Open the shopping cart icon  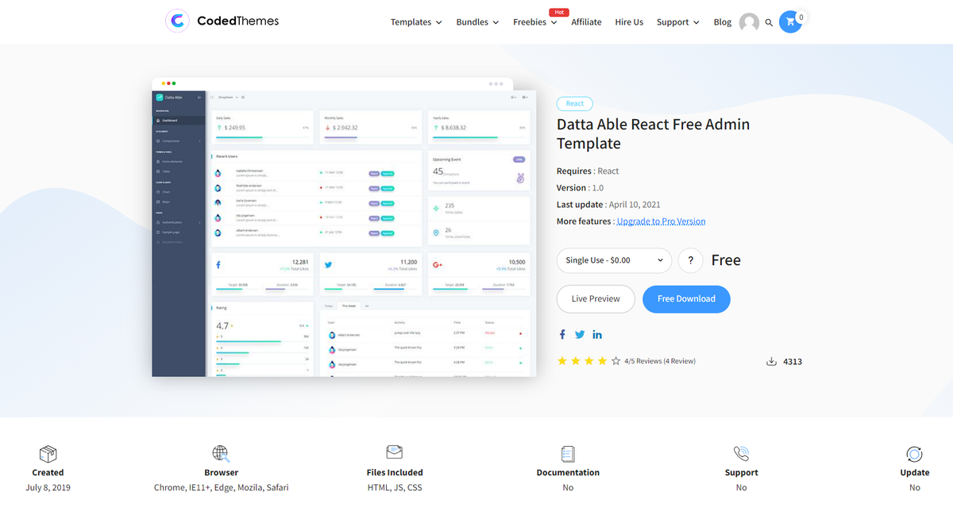tap(790, 21)
